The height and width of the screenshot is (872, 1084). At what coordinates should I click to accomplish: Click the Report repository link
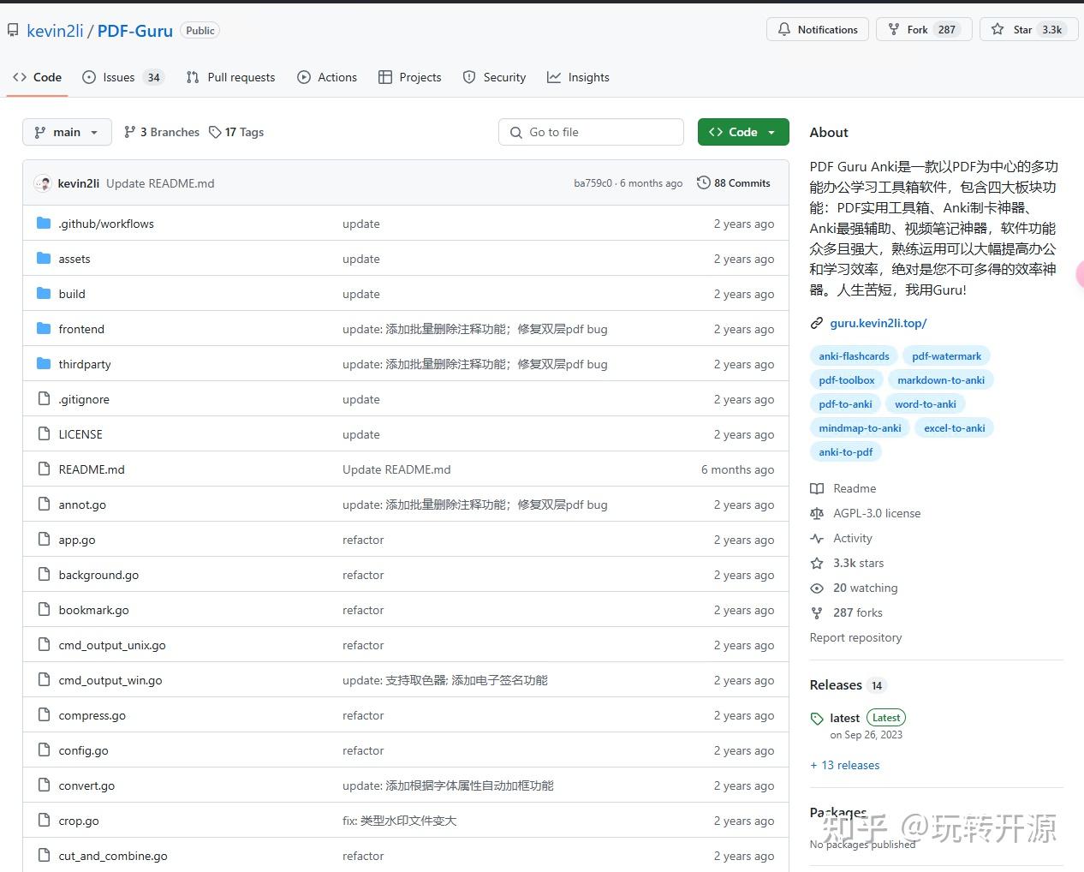click(x=855, y=637)
